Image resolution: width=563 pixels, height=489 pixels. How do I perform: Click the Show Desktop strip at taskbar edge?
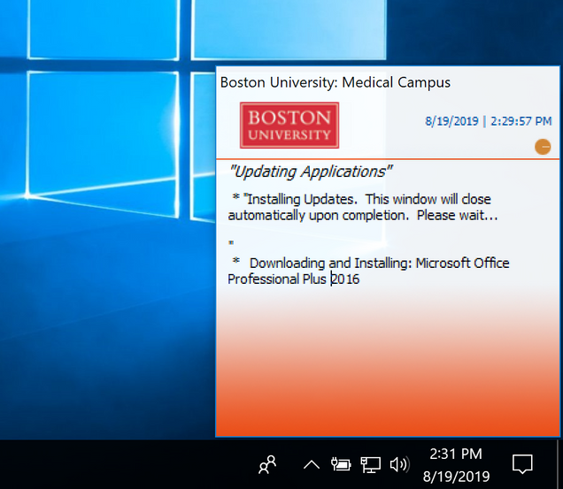[x=559, y=464]
